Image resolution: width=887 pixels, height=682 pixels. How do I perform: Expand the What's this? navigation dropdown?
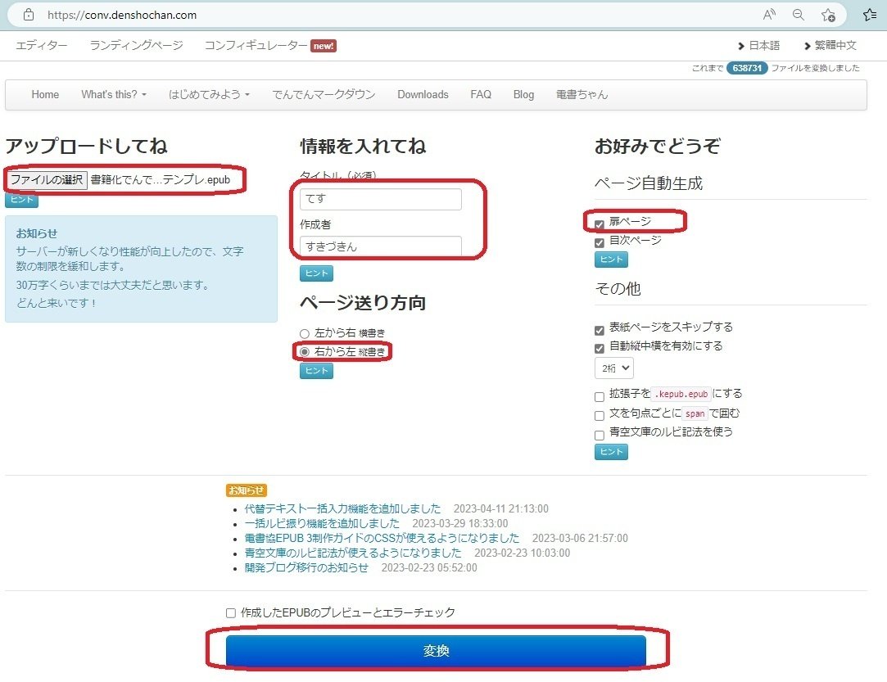click(113, 94)
